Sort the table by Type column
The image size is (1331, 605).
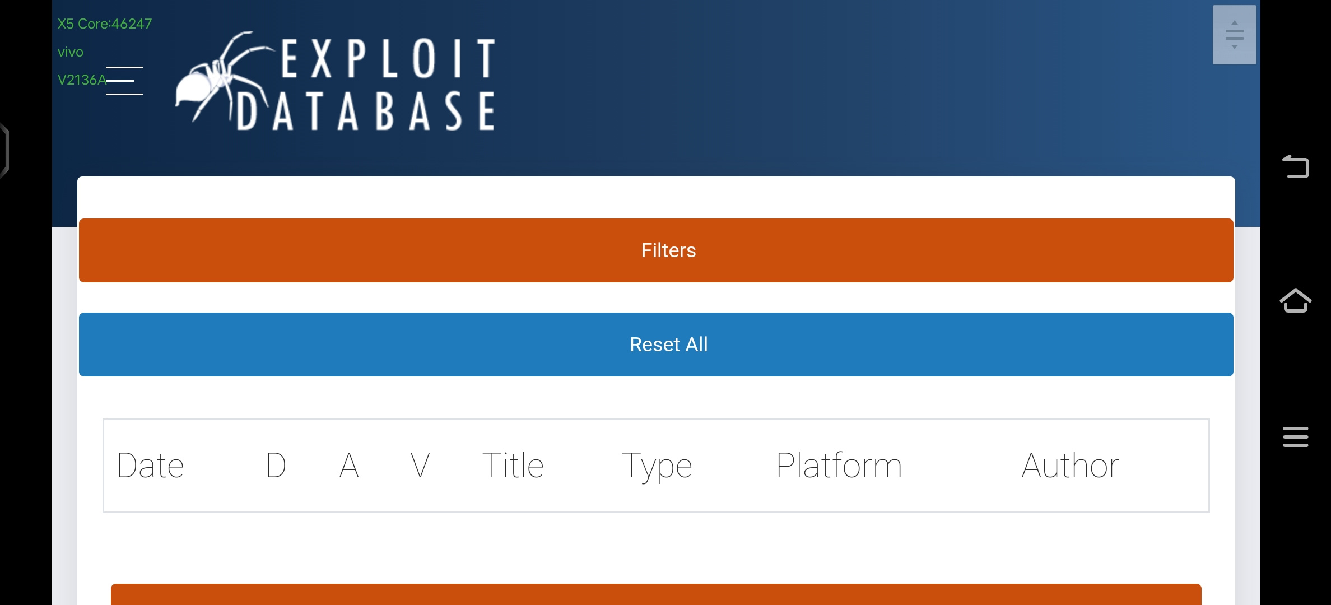(657, 467)
